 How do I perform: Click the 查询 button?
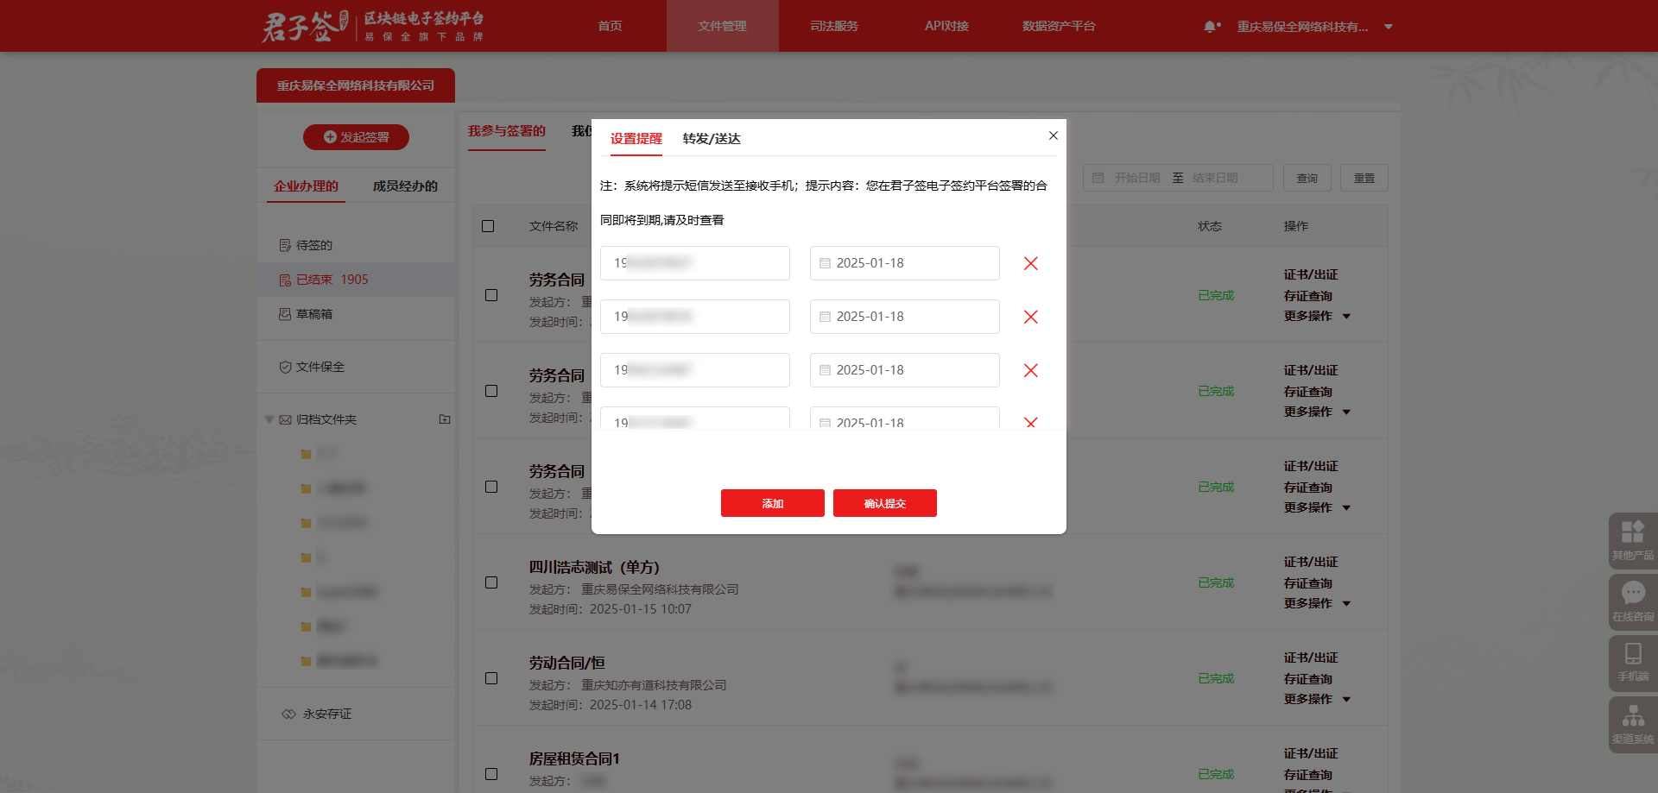point(1307,178)
